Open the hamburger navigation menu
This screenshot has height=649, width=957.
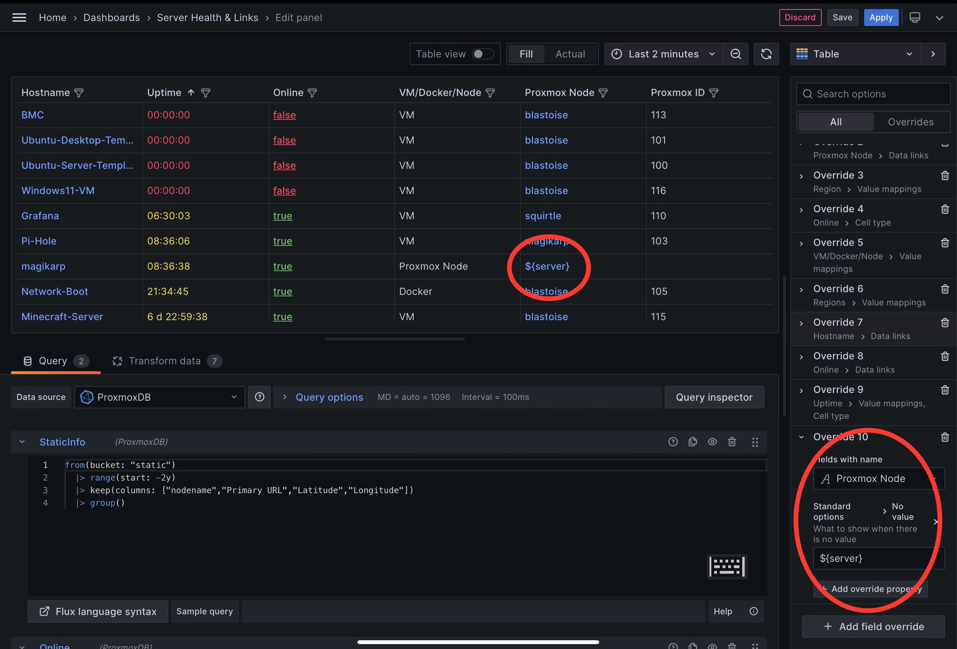[x=19, y=18]
